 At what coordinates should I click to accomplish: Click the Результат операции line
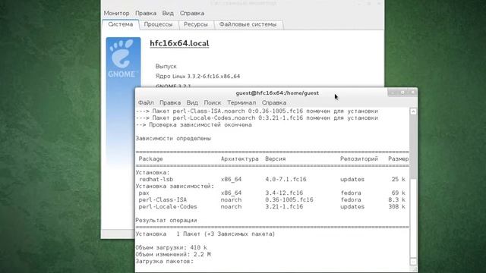pyautogui.click(x=166, y=220)
